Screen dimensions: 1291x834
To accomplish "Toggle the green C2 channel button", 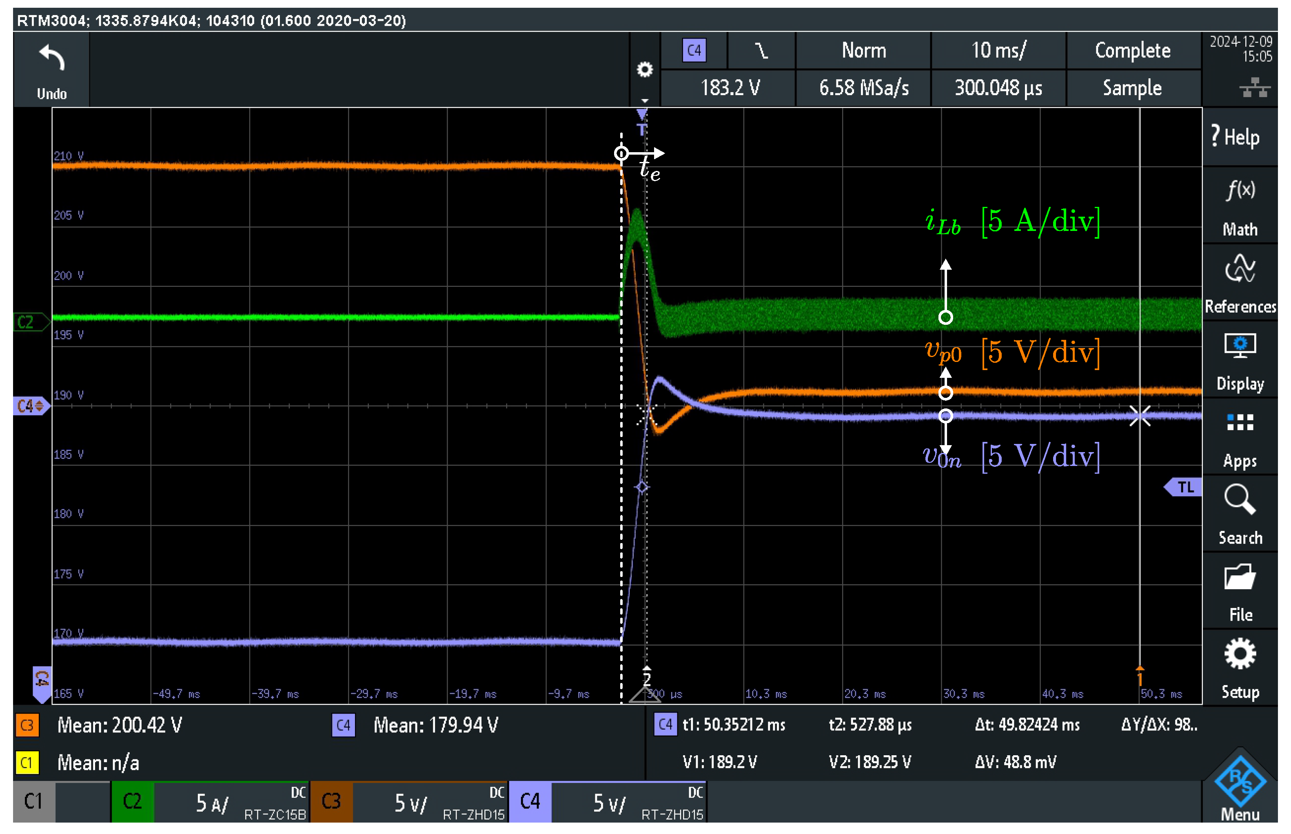I will coord(133,801).
